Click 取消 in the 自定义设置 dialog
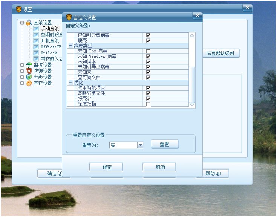Viewport: 277px width, 217px height. [x=159, y=167]
